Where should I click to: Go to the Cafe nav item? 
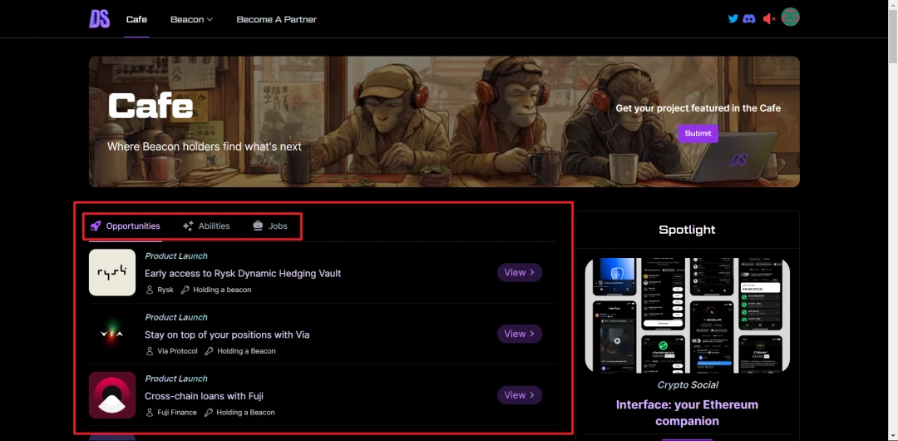coord(136,19)
